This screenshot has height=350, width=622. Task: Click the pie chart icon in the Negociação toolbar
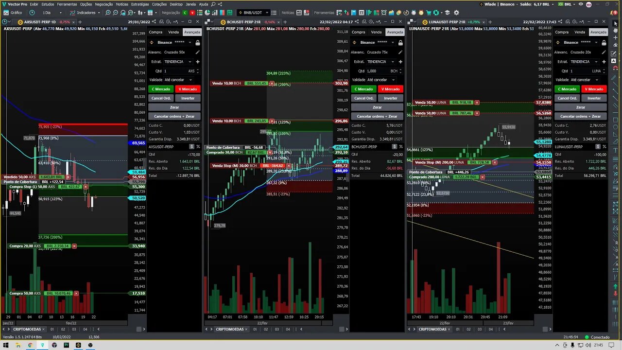pos(207,13)
